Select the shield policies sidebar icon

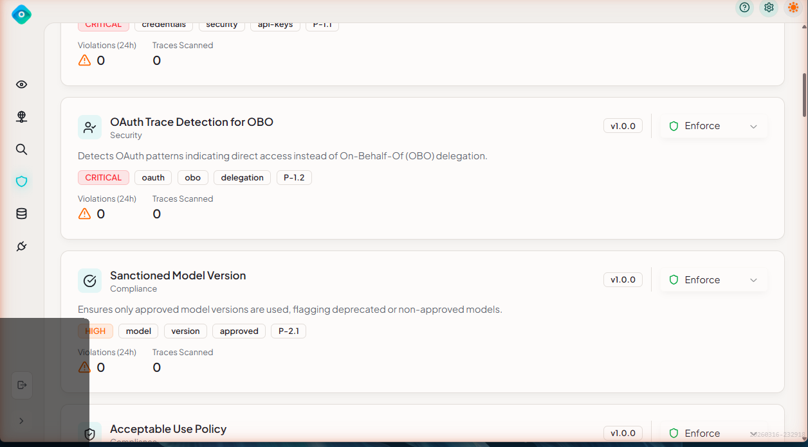pos(21,182)
